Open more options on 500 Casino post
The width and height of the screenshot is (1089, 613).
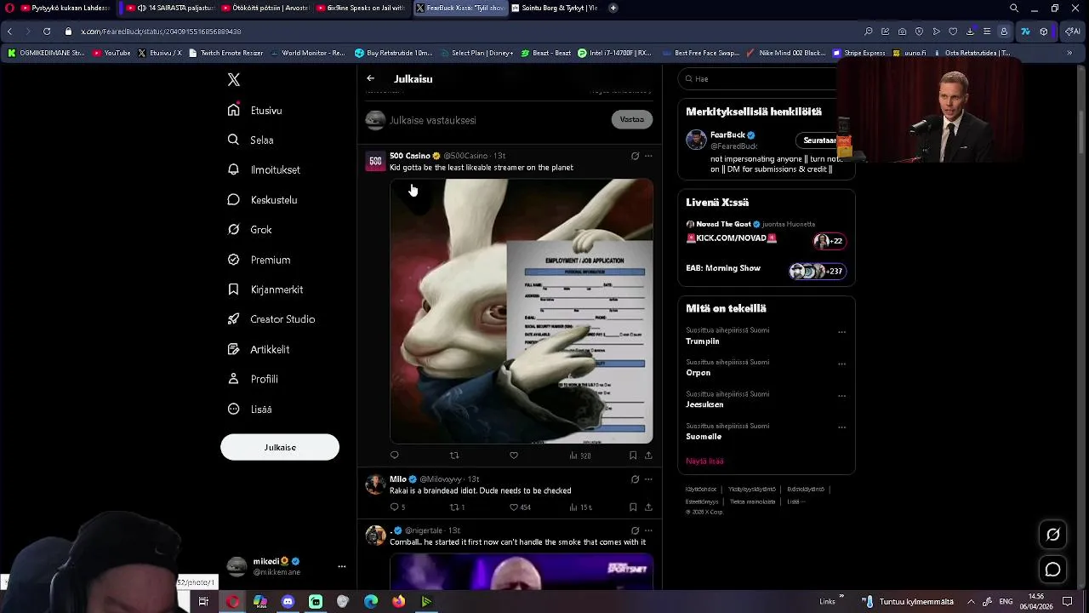[648, 156]
